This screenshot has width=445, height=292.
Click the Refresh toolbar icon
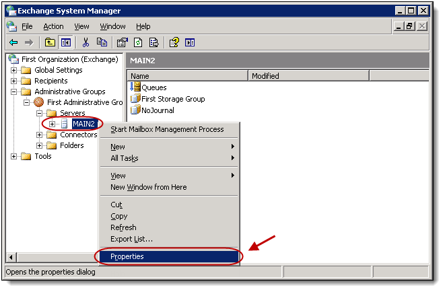tap(138, 42)
